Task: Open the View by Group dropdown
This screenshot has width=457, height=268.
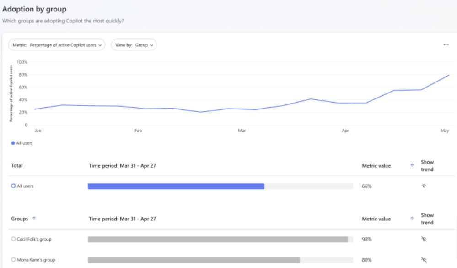Action: (134, 45)
